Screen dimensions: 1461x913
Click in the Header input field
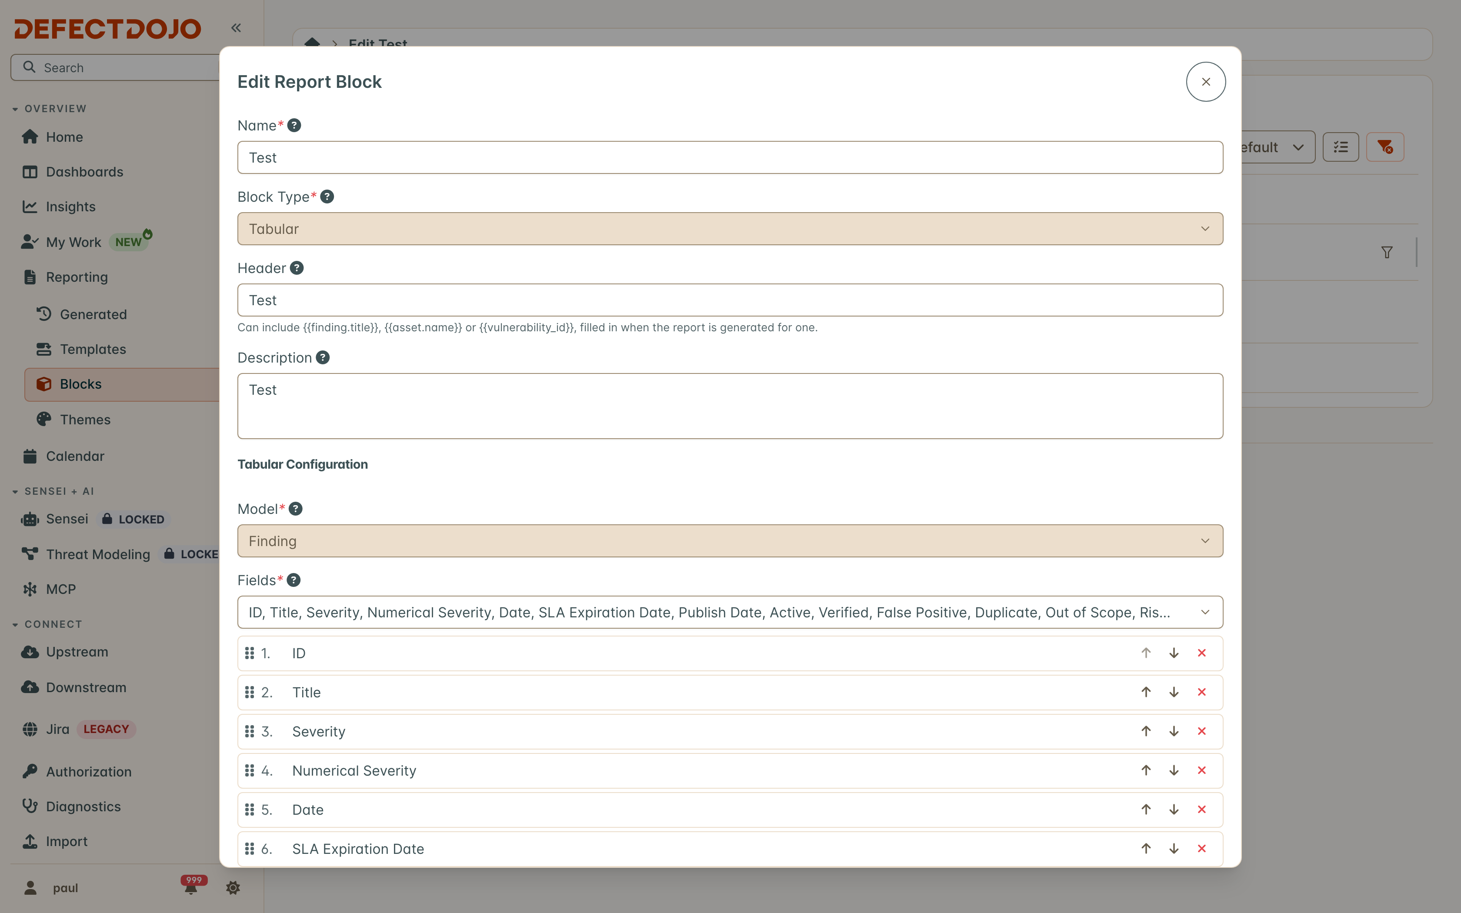click(x=730, y=300)
